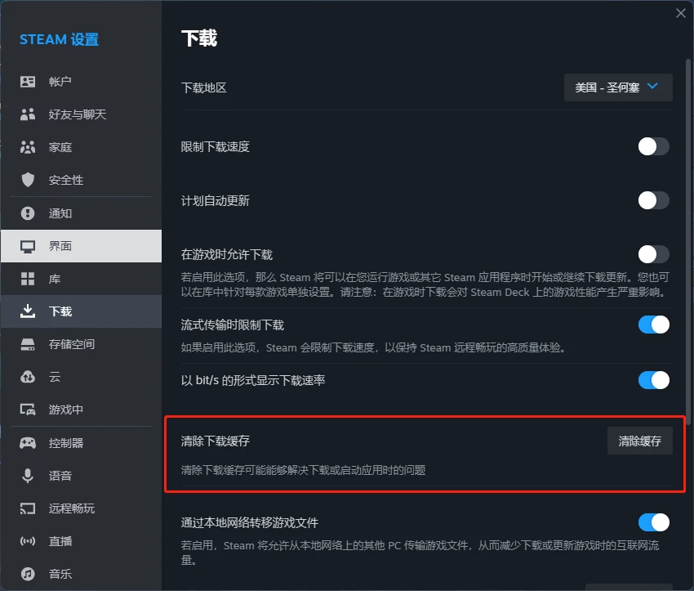The image size is (694, 591).
Task: Open the 库 settings section
Action: click(x=82, y=279)
